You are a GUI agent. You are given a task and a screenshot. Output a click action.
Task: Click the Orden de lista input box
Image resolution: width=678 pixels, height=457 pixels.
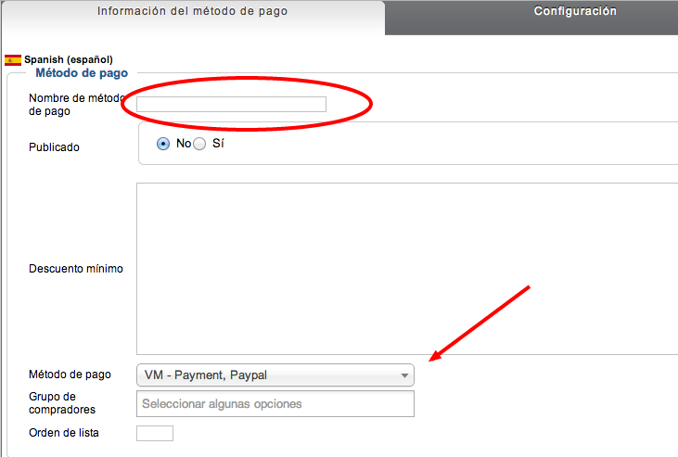tap(155, 433)
